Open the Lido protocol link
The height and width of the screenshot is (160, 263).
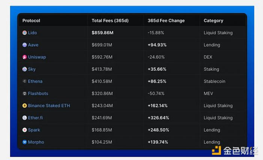(x=32, y=33)
